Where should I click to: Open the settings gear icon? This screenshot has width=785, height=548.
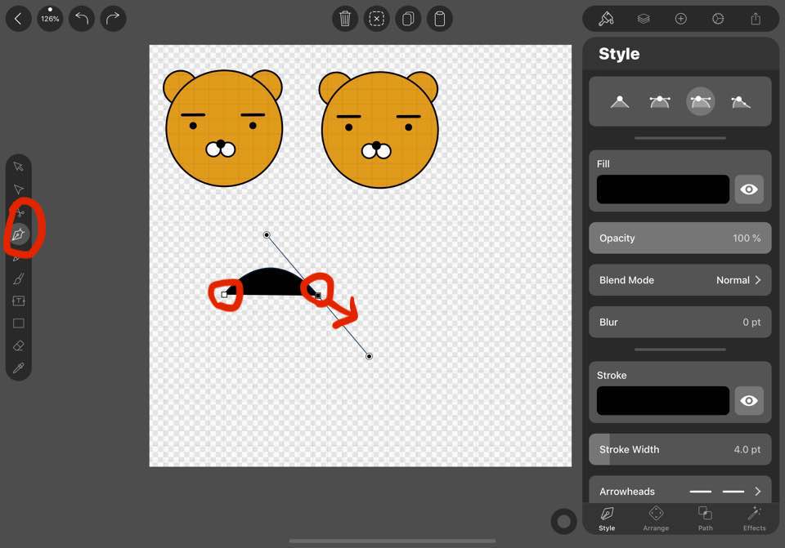(x=718, y=19)
